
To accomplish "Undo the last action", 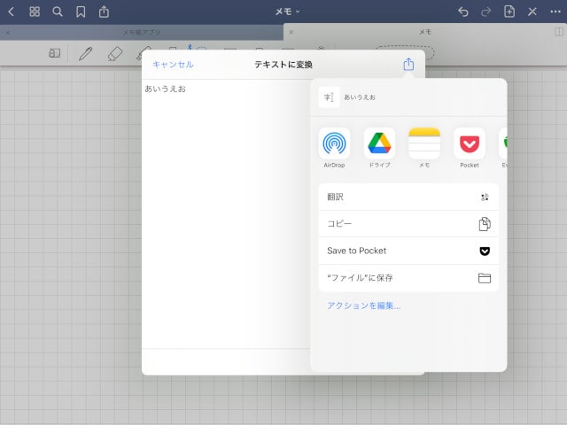I will click(x=463, y=12).
